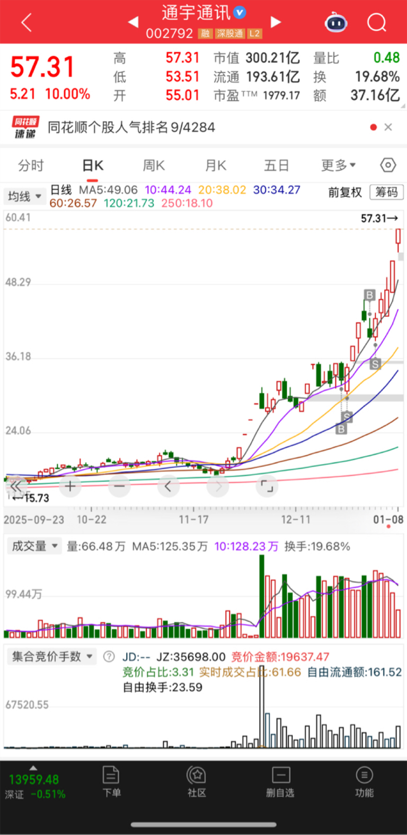Tap lower B buy marker on chart
Viewport: 407px width, 835px height.
point(342,429)
